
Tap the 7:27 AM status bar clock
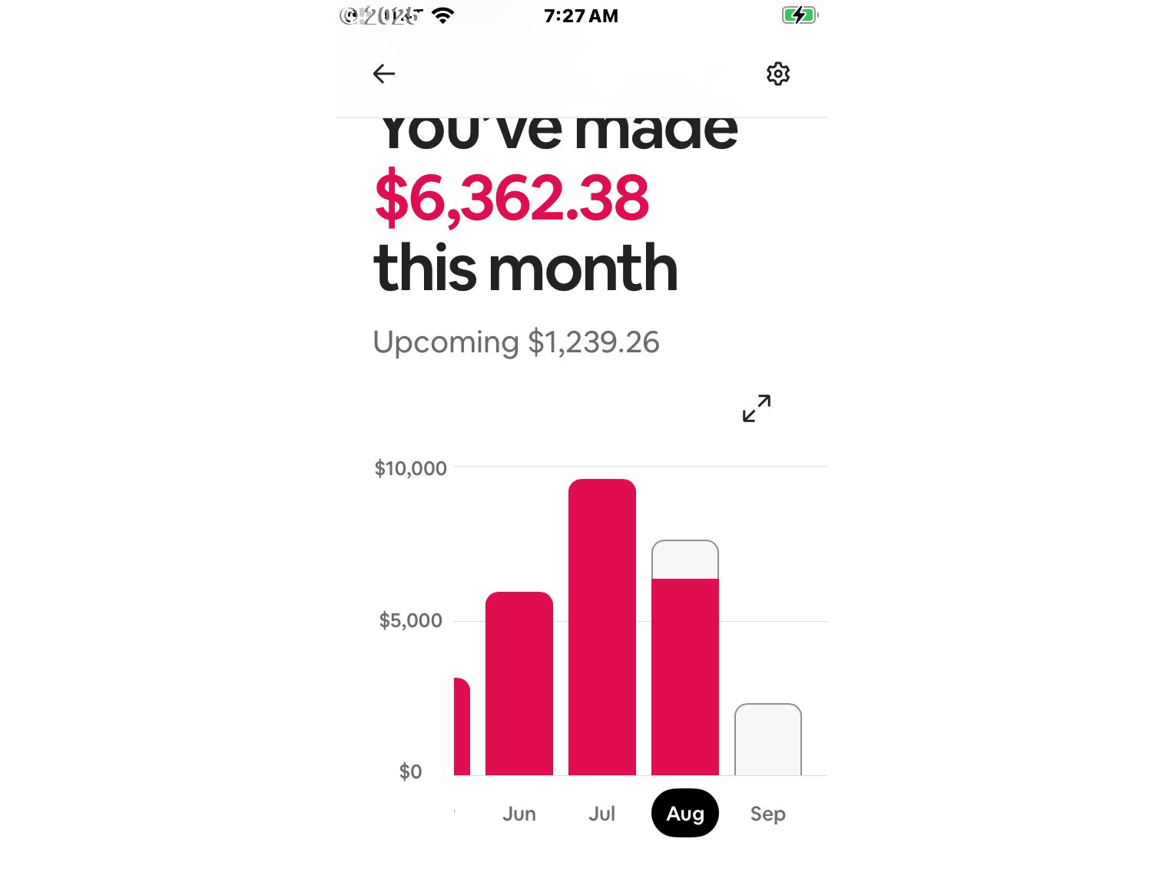click(581, 16)
